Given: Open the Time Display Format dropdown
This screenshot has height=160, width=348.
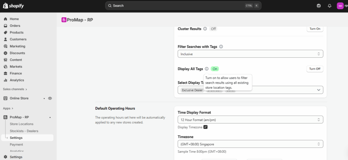Looking at the screenshot, I should point(250,120).
